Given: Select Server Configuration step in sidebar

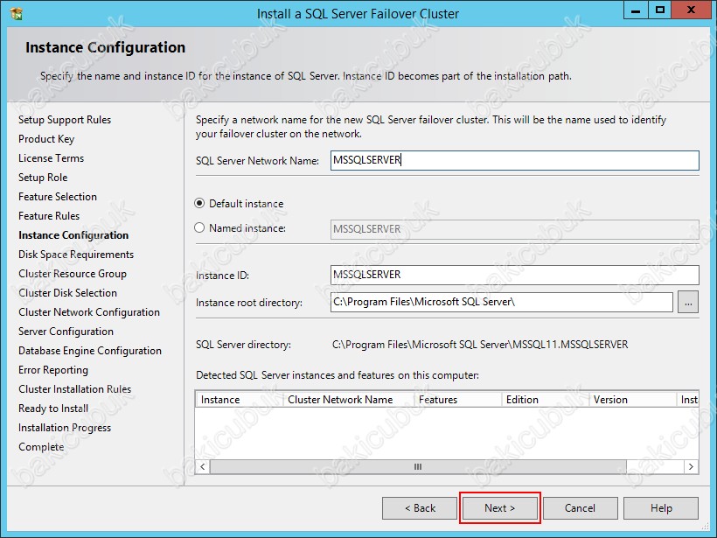Looking at the screenshot, I should 66,332.
